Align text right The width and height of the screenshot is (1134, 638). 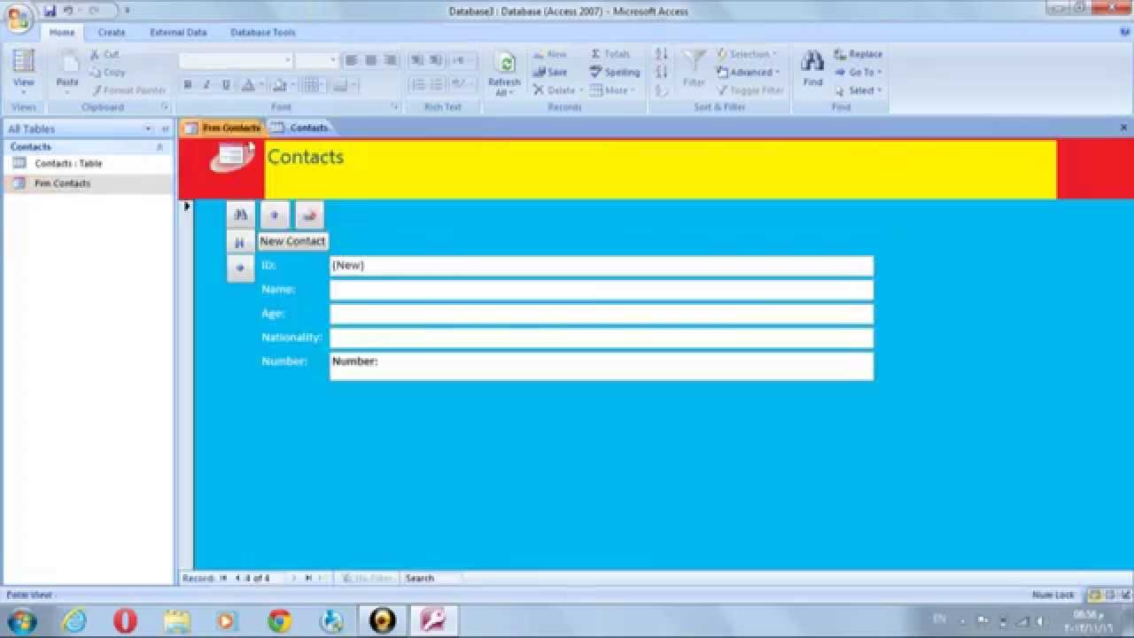(390, 60)
